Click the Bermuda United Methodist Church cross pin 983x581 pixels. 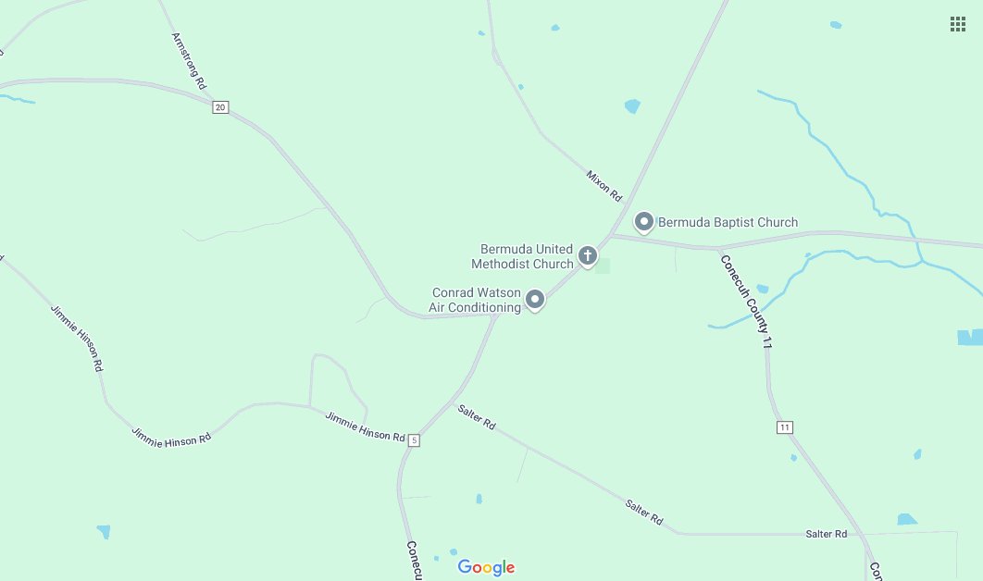coord(588,256)
